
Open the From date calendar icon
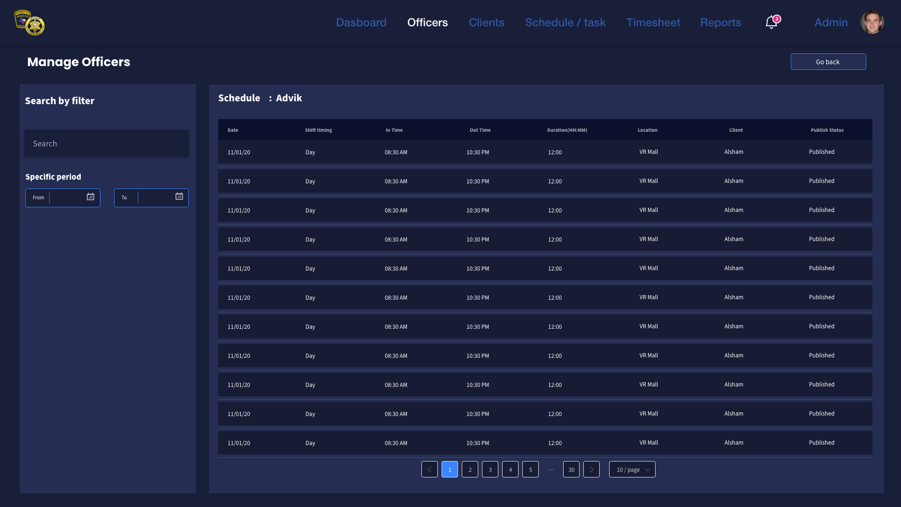pyautogui.click(x=91, y=197)
